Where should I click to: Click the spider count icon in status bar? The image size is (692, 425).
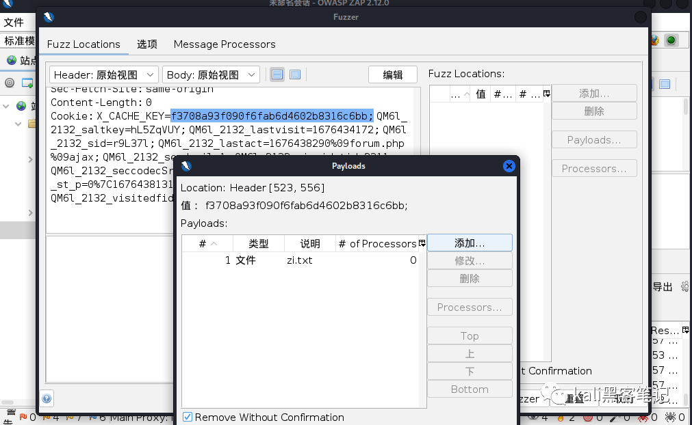click(670, 416)
